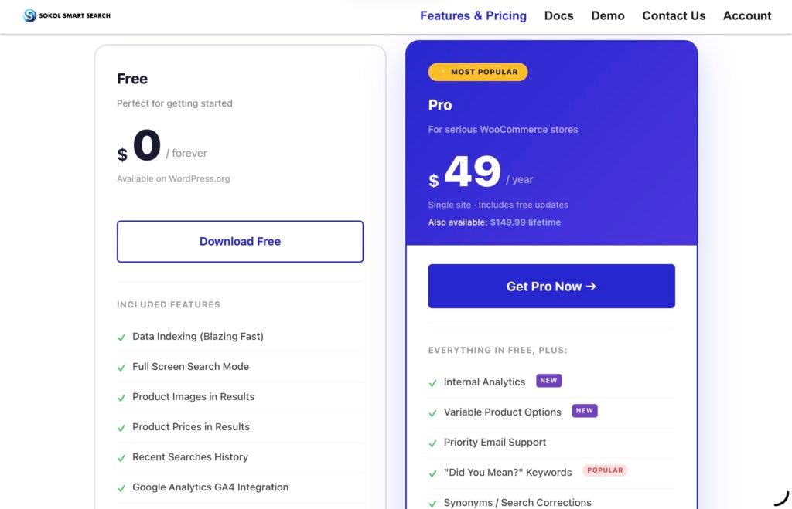Image resolution: width=792 pixels, height=509 pixels.
Task: Select the Google Analytics GA4 Integration text
Action: click(210, 487)
